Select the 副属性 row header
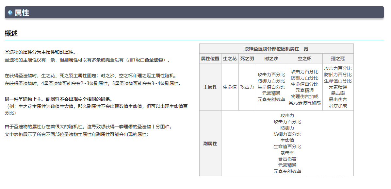391x189 pixels. click(210, 143)
